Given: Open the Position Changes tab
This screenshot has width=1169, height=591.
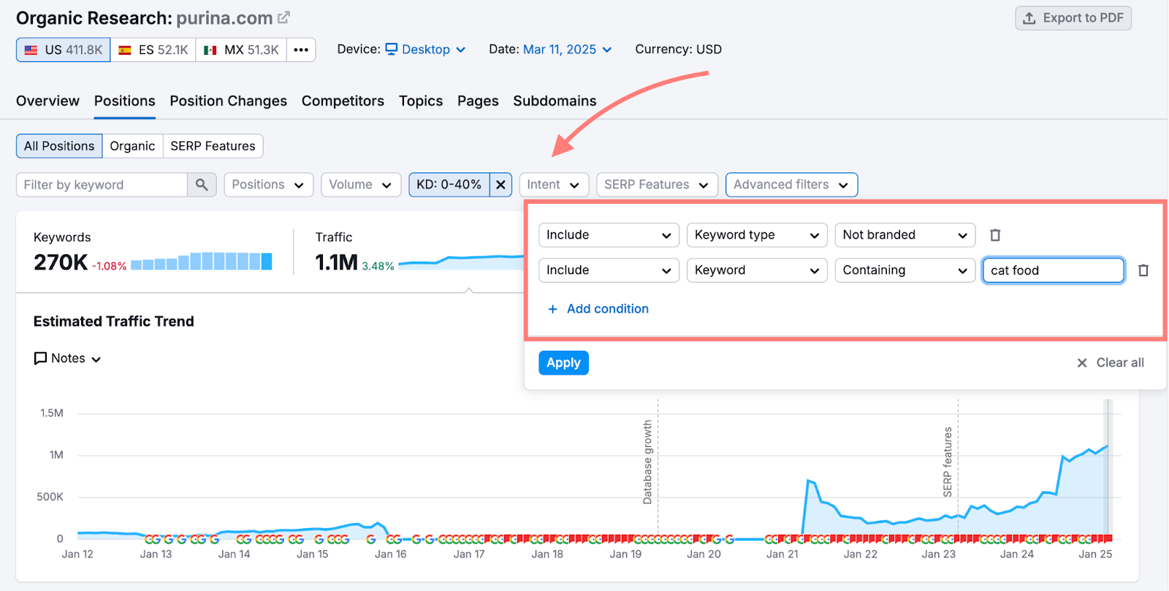Looking at the screenshot, I should pyautogui.click(x=228, y=101).
